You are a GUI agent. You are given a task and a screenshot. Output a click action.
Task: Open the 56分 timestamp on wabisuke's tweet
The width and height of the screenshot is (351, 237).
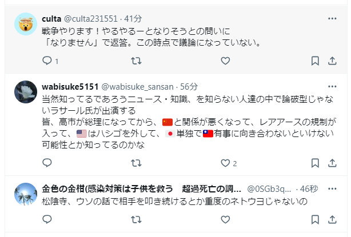click(x=188, y=87)
